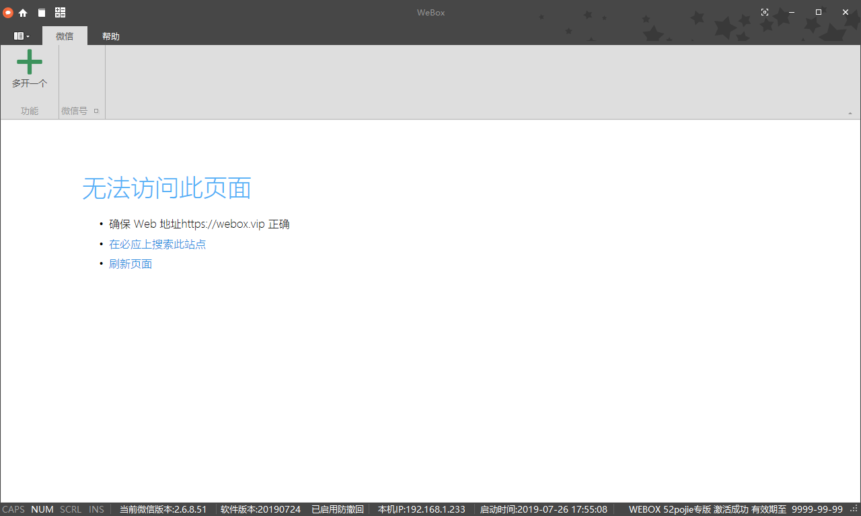Screen dimensions: 861x516
Task: Click the green plus 多开一个 button
Action: [30, 69]
